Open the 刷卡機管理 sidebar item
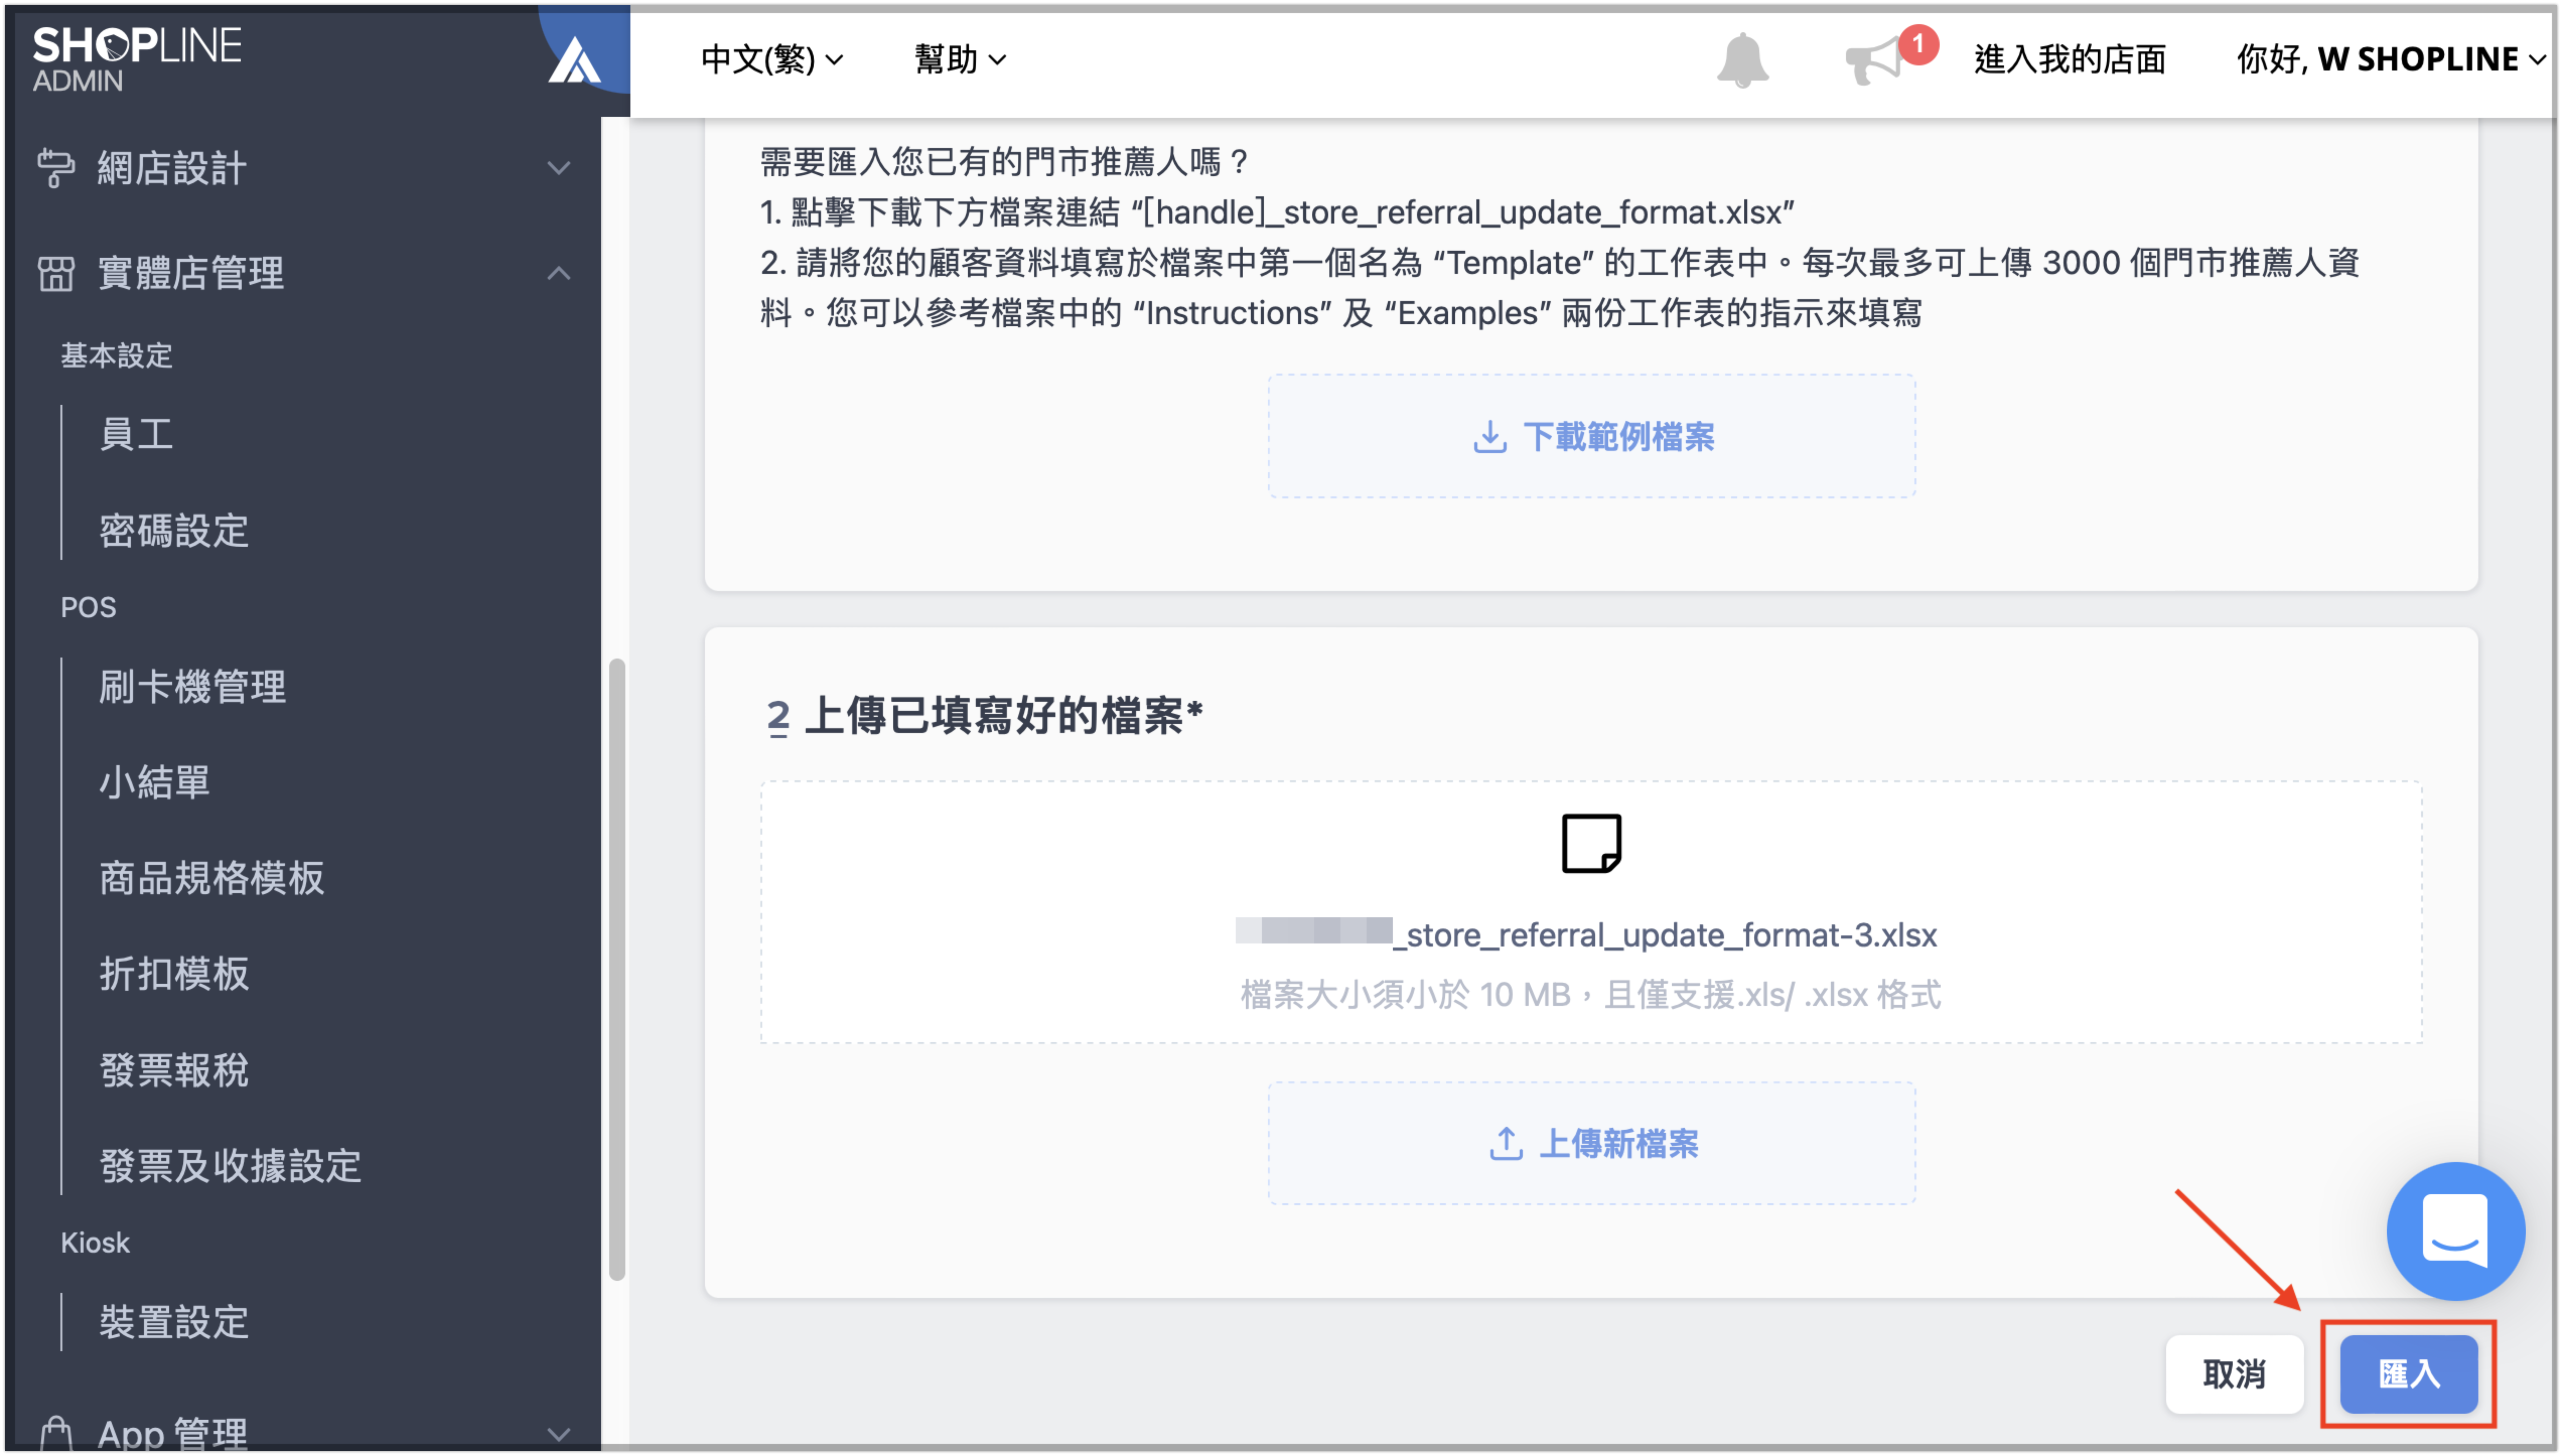 [x=192, y=686]
